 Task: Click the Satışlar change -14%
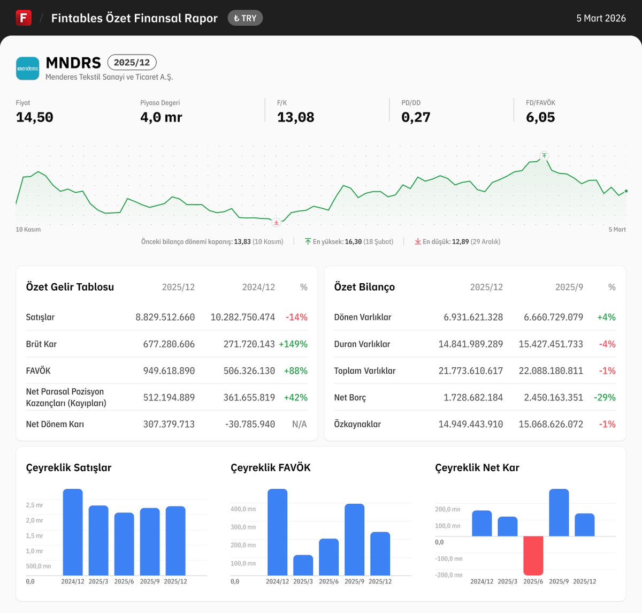[x=296, y=317]
